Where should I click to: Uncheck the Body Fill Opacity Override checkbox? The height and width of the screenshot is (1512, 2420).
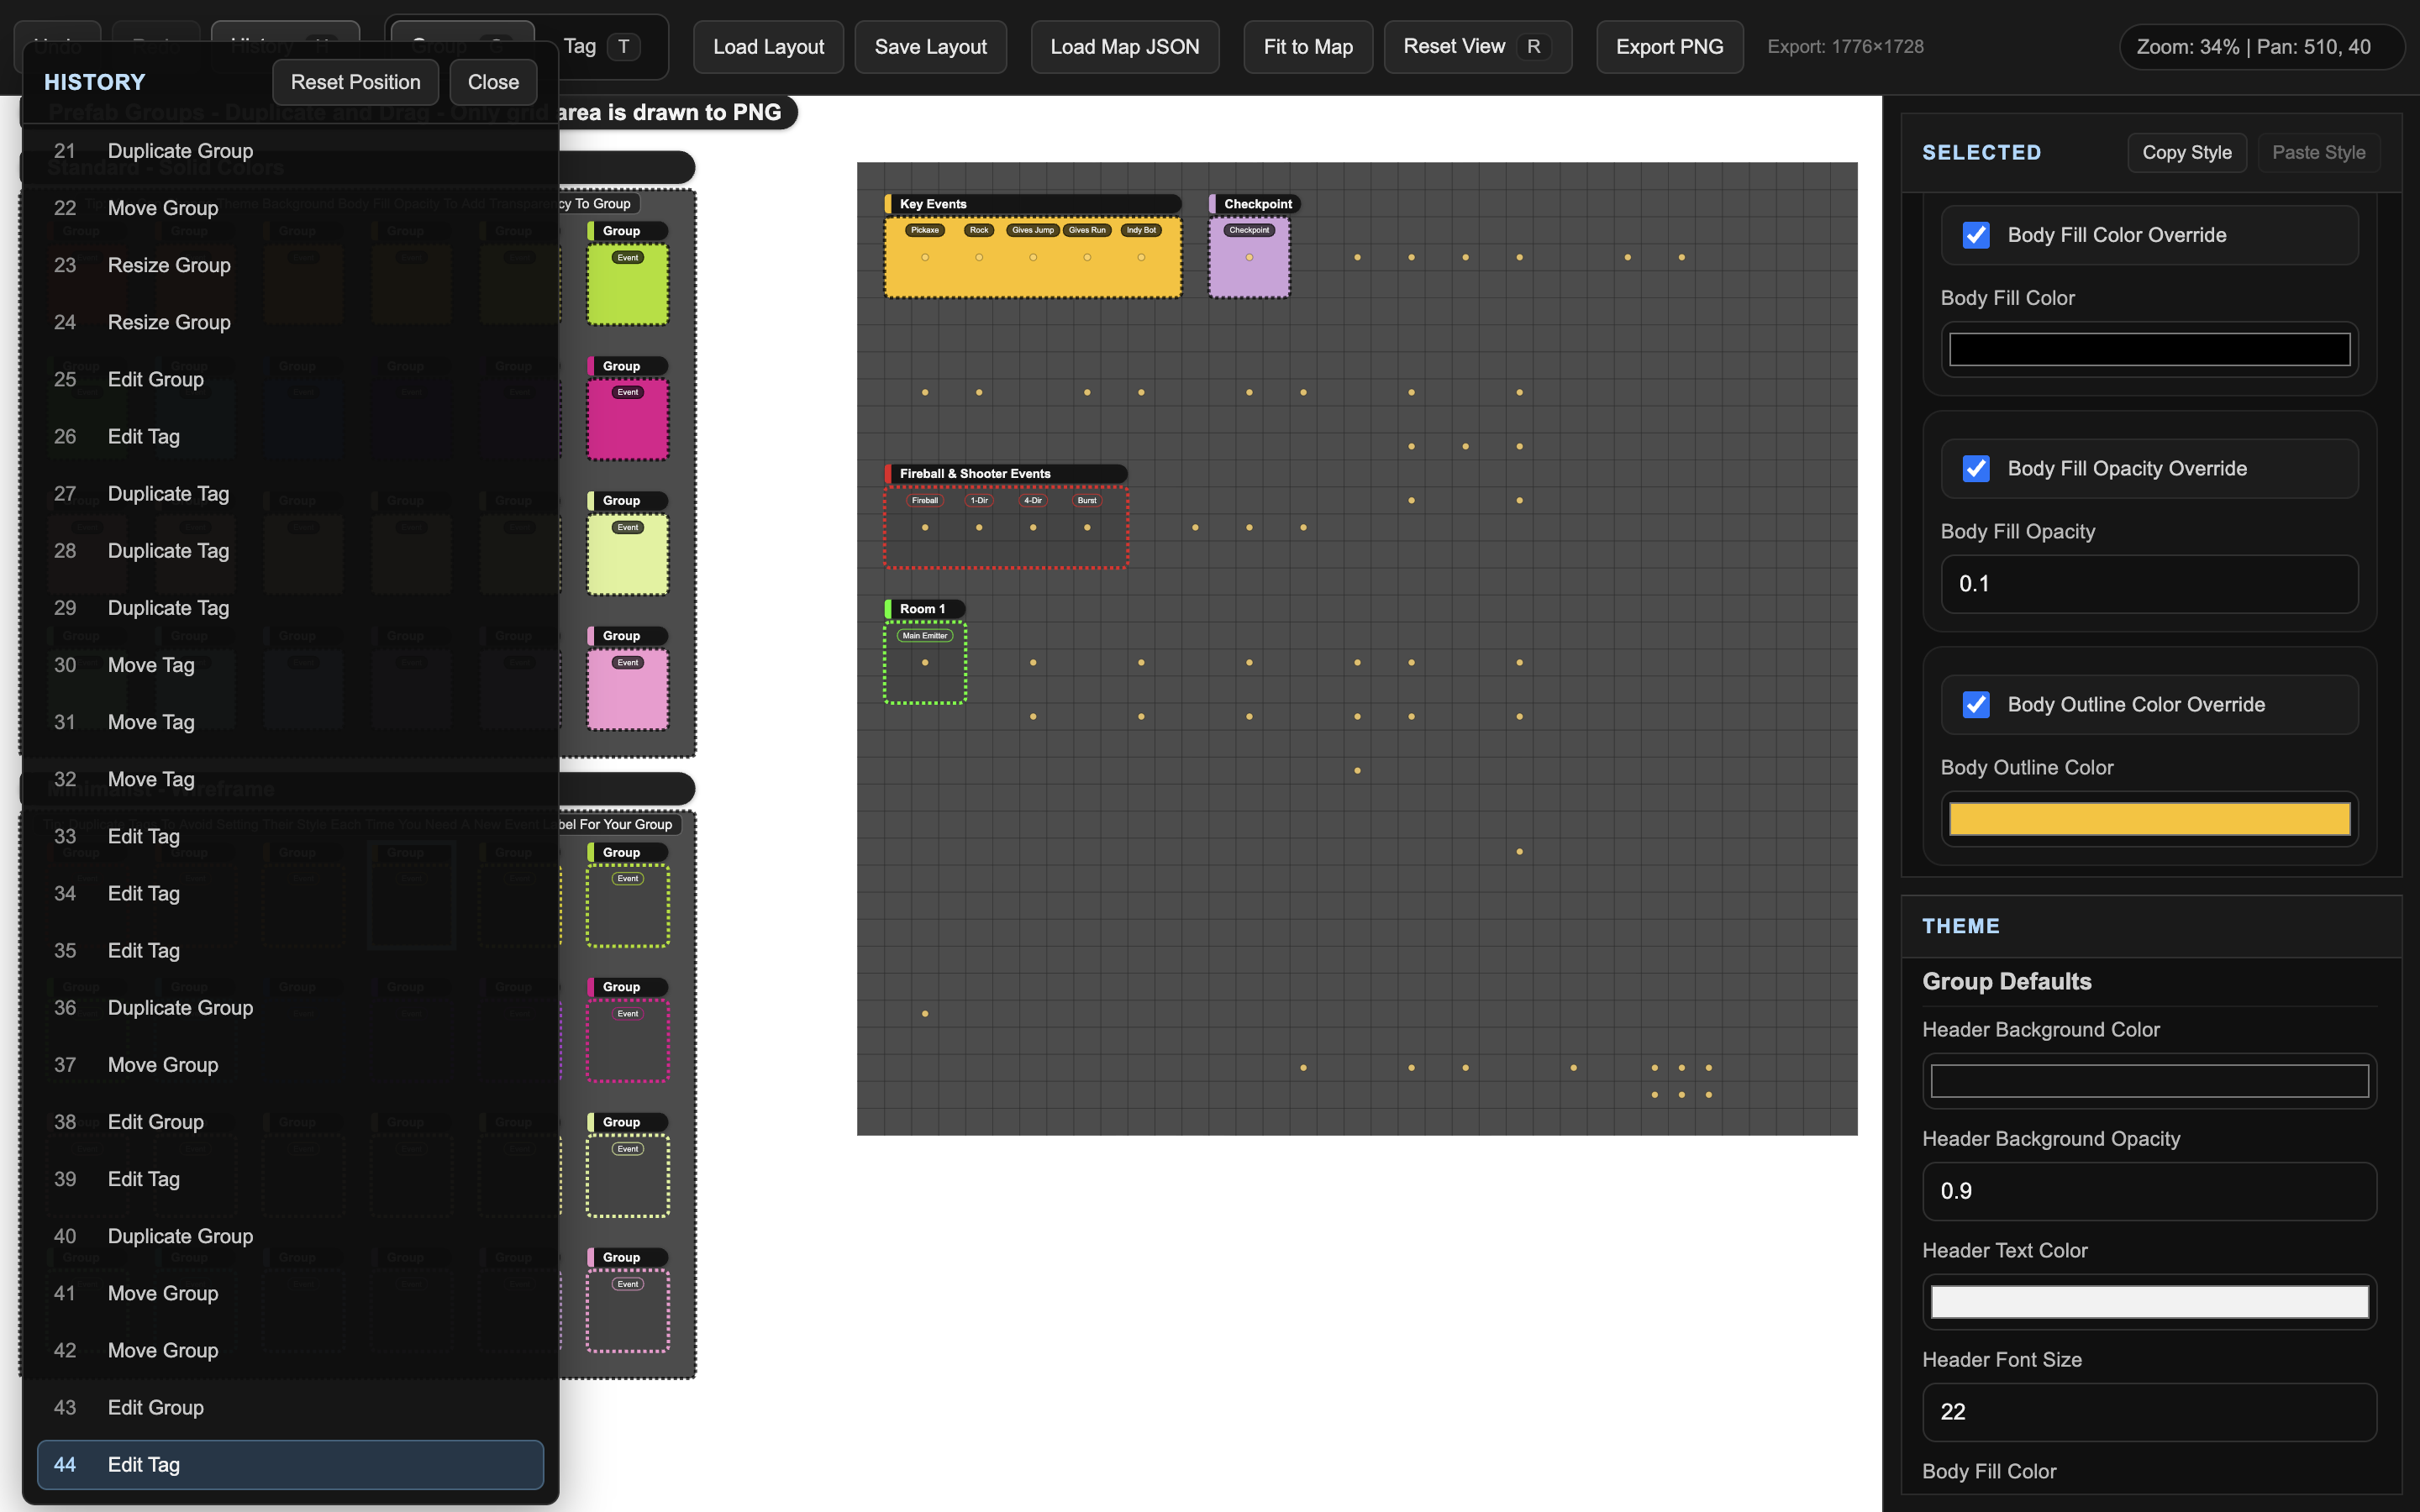click(x=1976, y=469)
